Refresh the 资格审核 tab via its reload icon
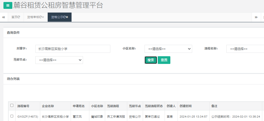The height and width of the screenshot is (121, 264). [40, 17]
